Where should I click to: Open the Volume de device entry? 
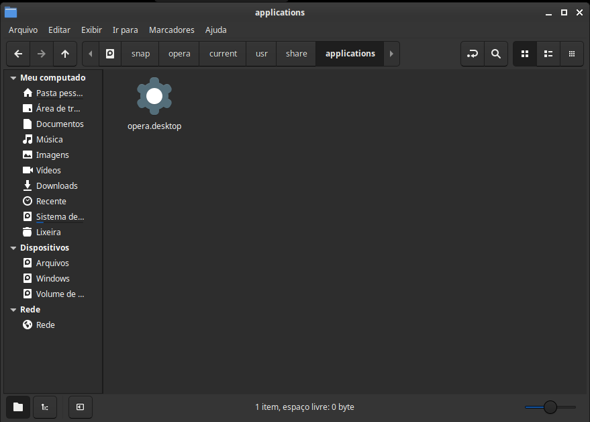coord(53,294)
